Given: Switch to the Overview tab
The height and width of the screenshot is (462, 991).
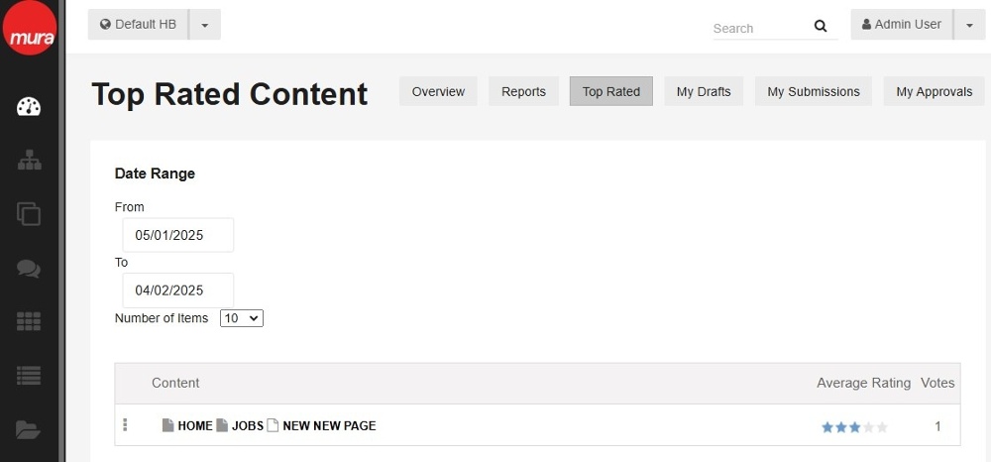Looking at the screenshot, I should (x=438, y=91).
